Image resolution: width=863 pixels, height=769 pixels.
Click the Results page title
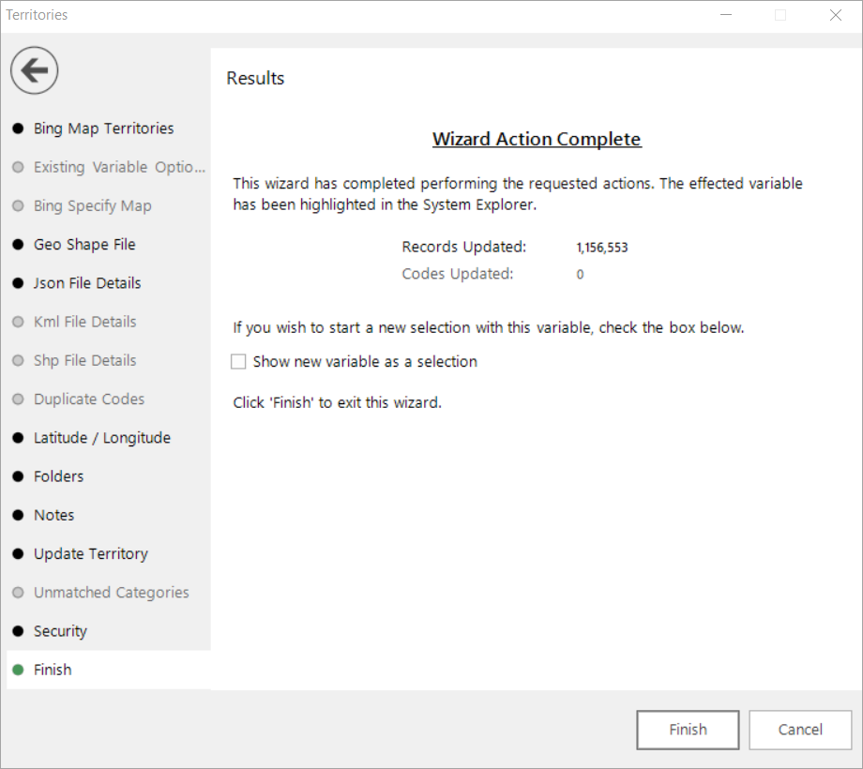(x=255, y=78)
